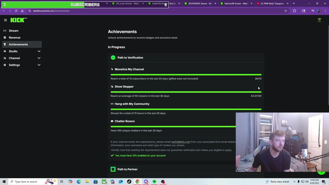Click the address bar URL field

154,11
